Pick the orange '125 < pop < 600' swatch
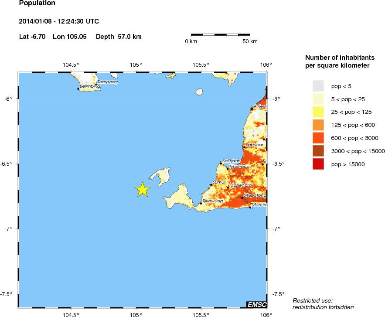This screenshot has width=385, height=317. [x=318, y=125]
